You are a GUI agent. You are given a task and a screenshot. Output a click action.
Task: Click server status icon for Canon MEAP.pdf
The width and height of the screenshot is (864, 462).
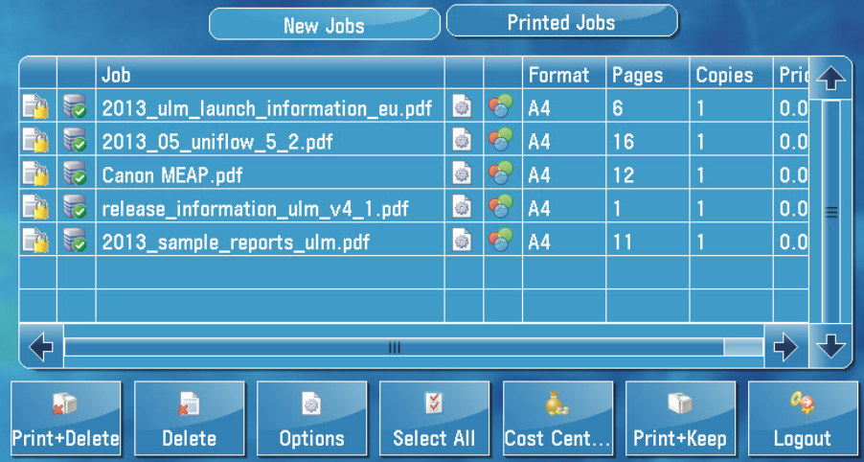pos(75,173)
